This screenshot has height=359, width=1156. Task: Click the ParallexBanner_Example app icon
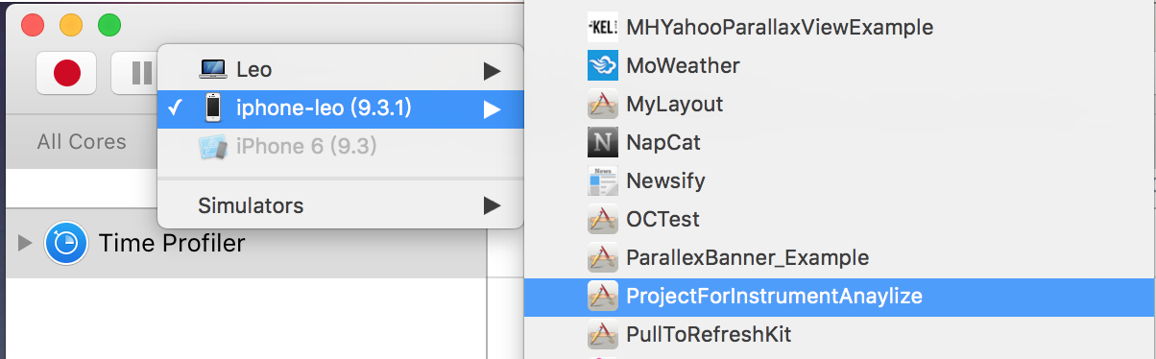point(602,258)
